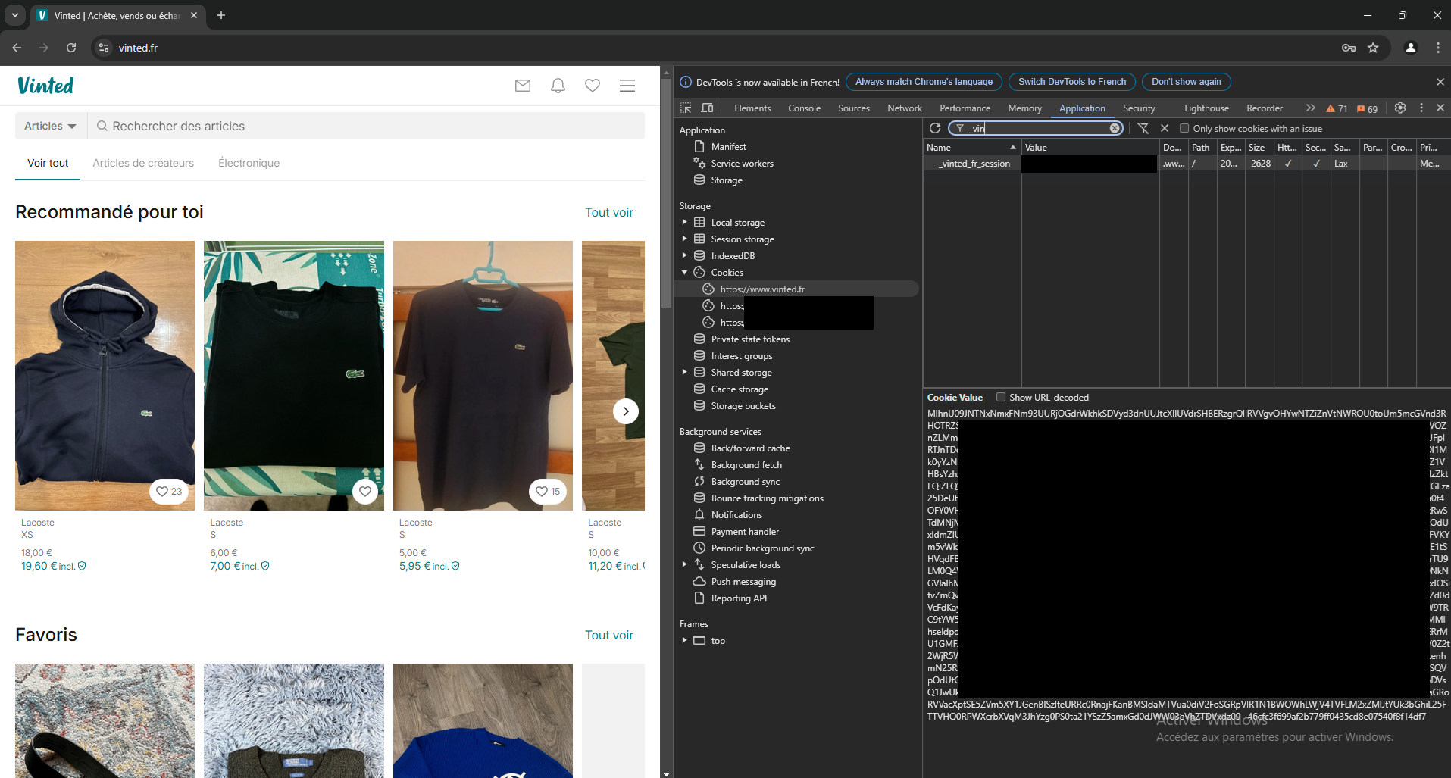Expand Session storage tree node
Screen dimensions: 1451x778
(684, 239)
